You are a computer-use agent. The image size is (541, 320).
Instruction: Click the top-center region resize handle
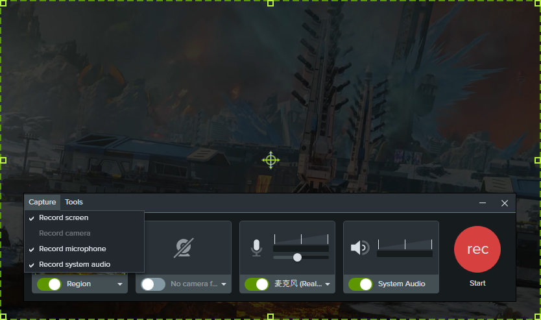270,3
